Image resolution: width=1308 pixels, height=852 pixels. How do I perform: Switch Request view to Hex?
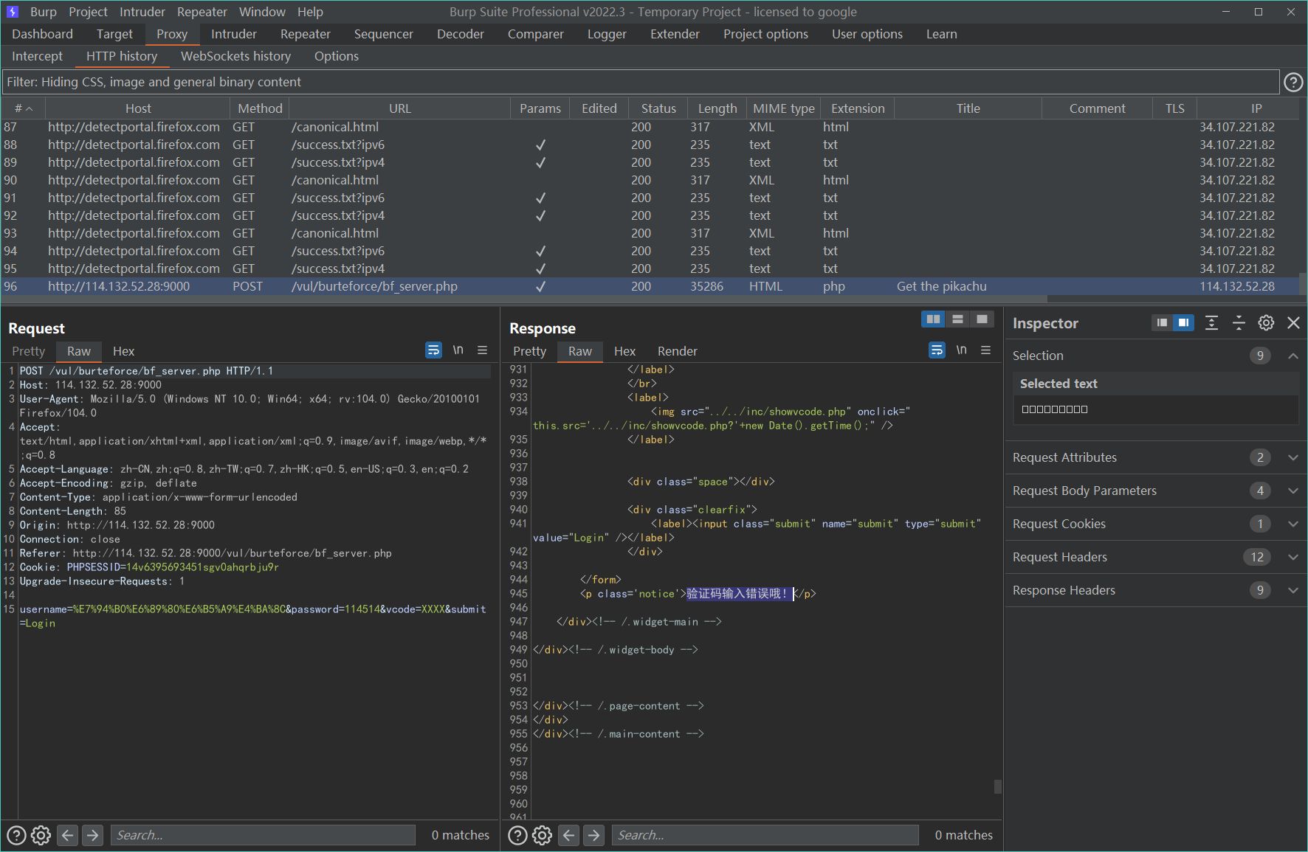[123, 351]
